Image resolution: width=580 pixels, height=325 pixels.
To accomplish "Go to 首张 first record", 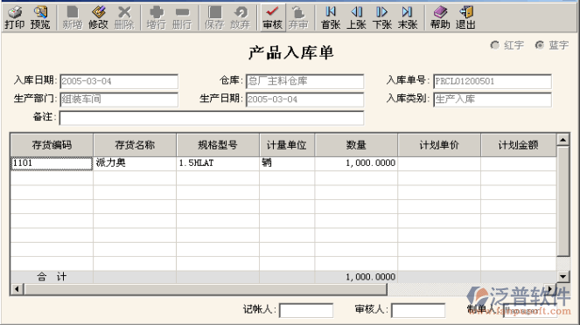I will (331, 17).
